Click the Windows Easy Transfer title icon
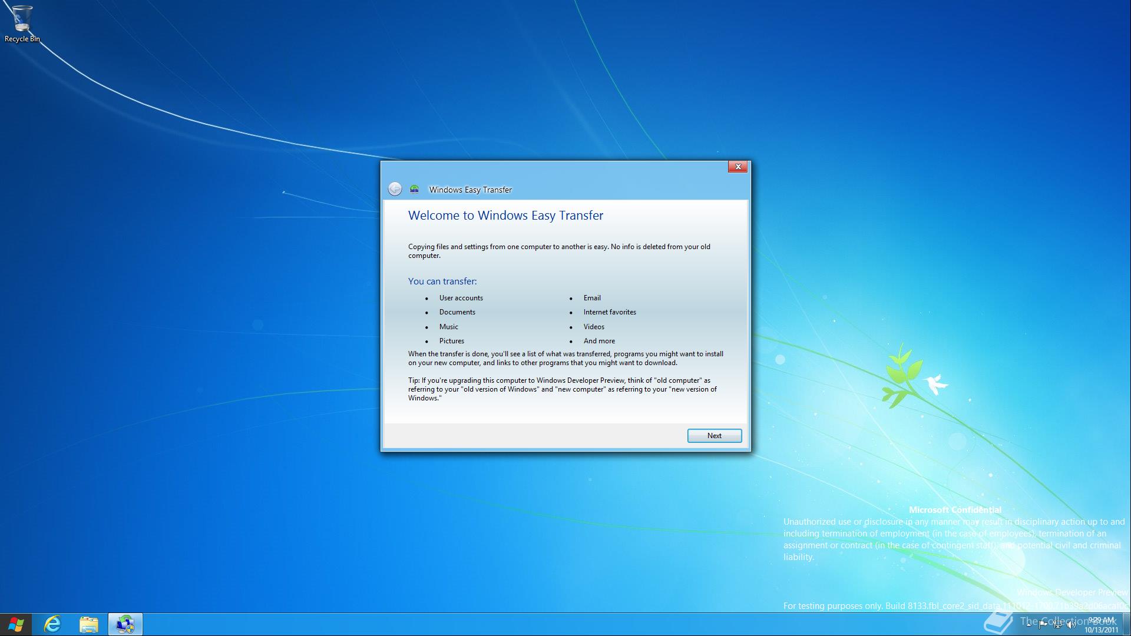This screenshot has height=636, width=1131. tap(414, 189)
